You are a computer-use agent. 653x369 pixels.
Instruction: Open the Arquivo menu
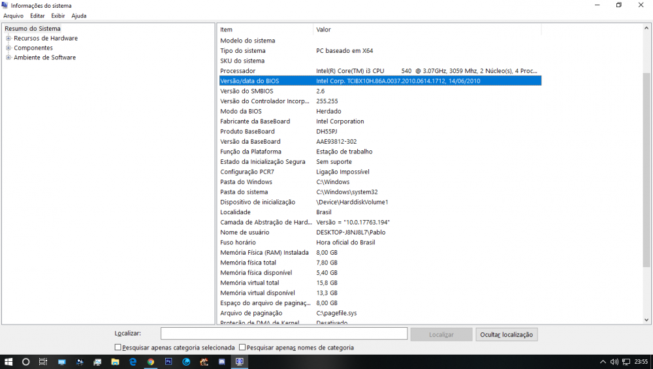[x=13, y=16]
